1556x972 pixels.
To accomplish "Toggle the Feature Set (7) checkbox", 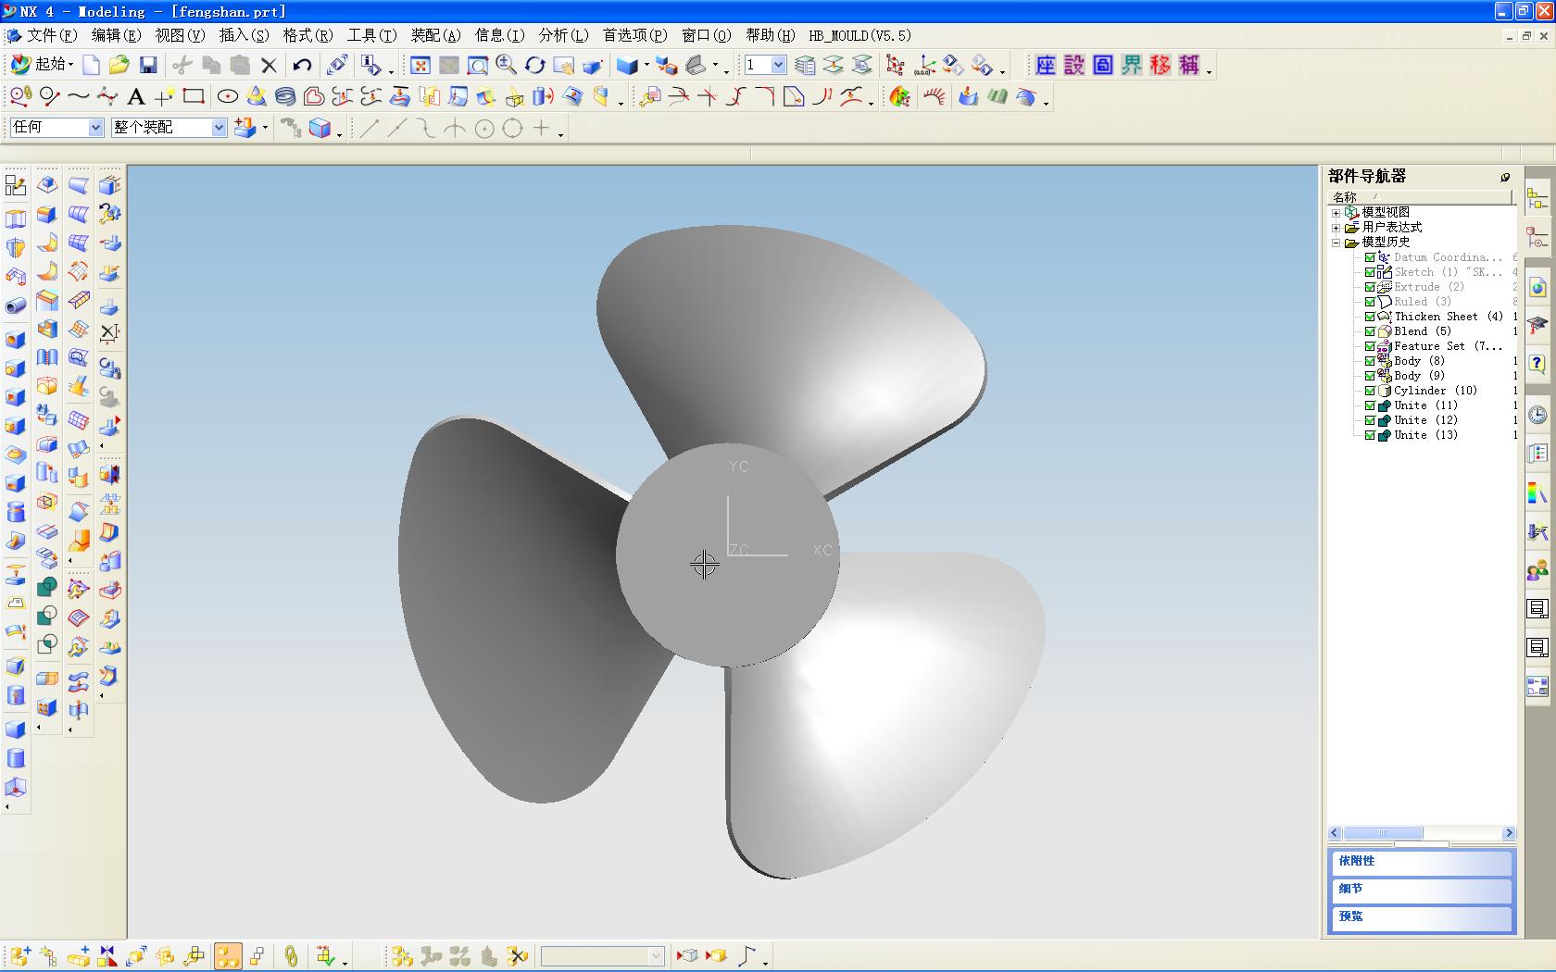I will (1370, 346).
